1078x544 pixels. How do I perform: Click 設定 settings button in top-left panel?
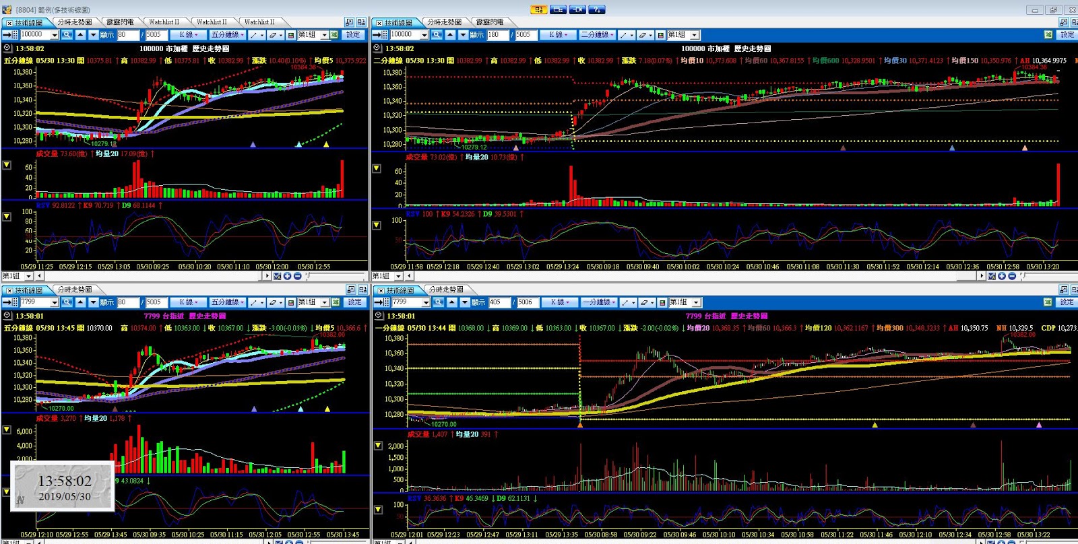coord(353,34)
